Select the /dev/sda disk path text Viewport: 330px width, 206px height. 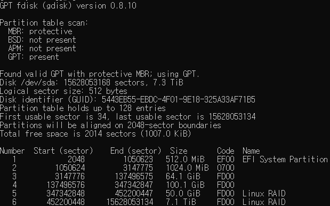38,83
